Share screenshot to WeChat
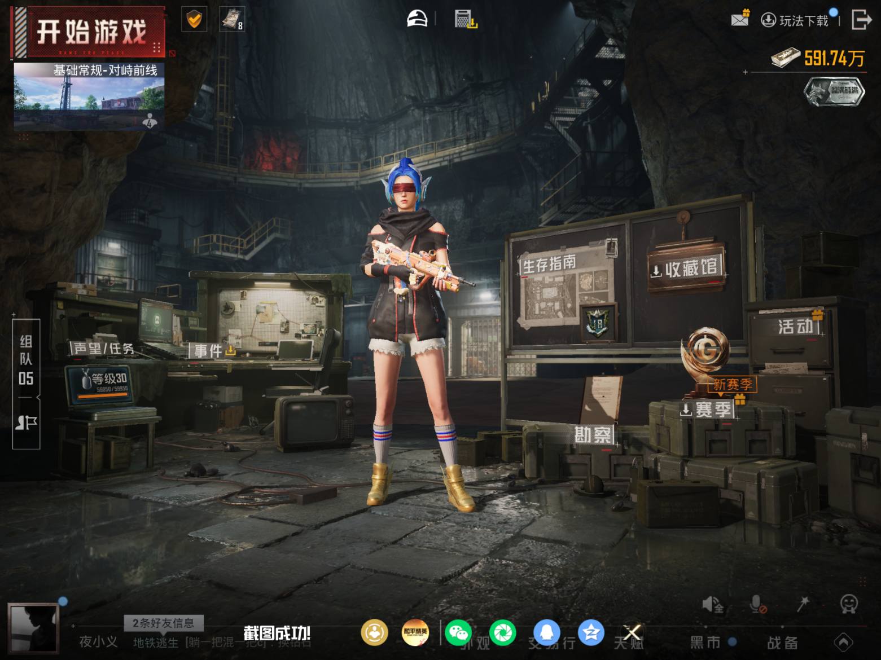Viewport: 881px width, 660px height. coord(458,632)
